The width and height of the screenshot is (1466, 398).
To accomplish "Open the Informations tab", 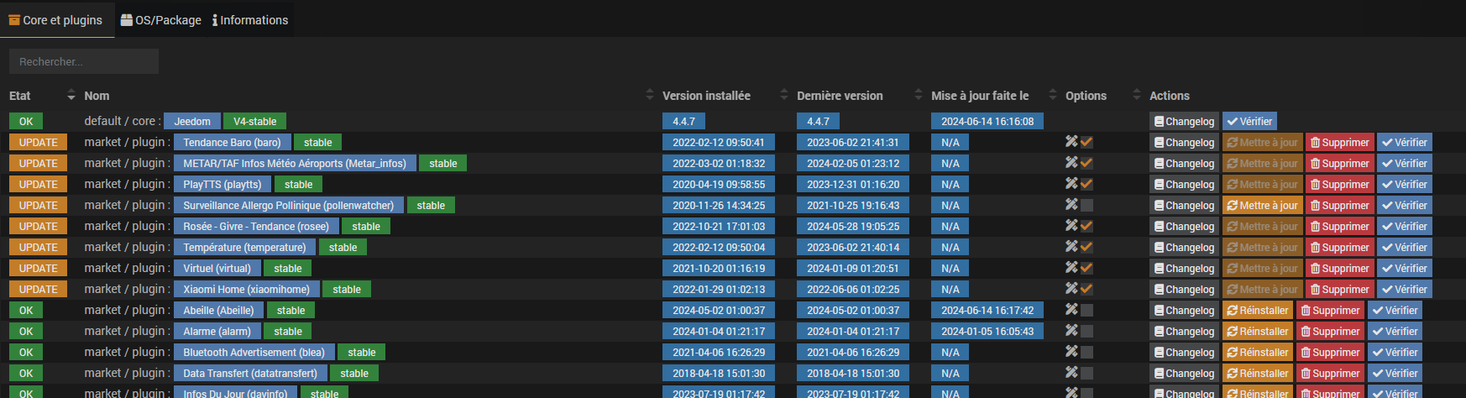I will coord(249,20).
